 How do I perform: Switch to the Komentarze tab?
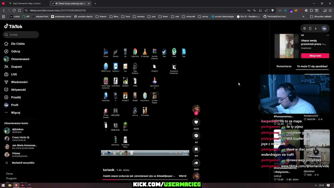(x=284, y=66)
